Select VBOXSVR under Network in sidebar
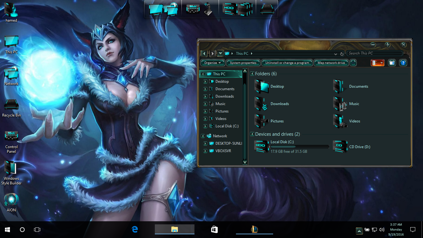The height and width of the screenshot is (238, 423). (x=223, y=151)
